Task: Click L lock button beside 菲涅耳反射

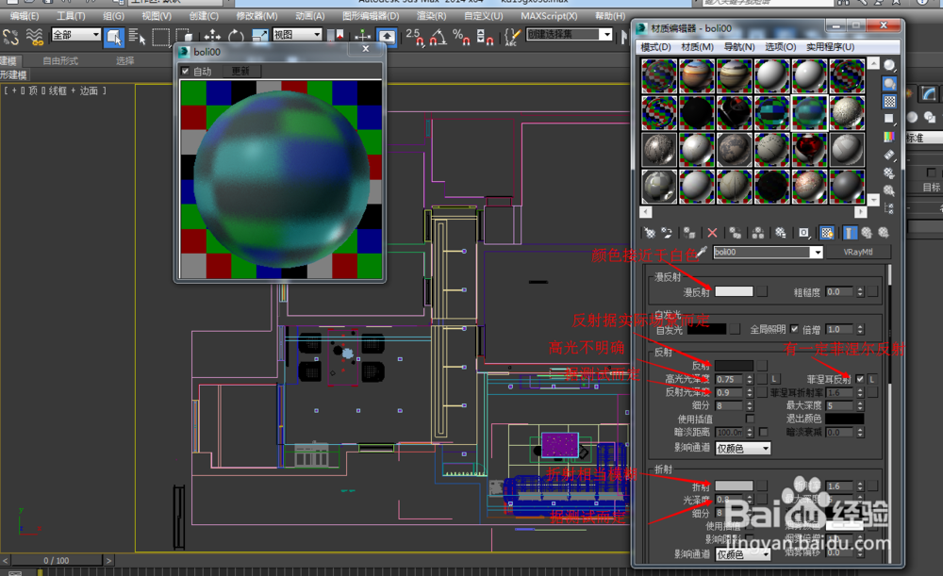Action: 872,379
